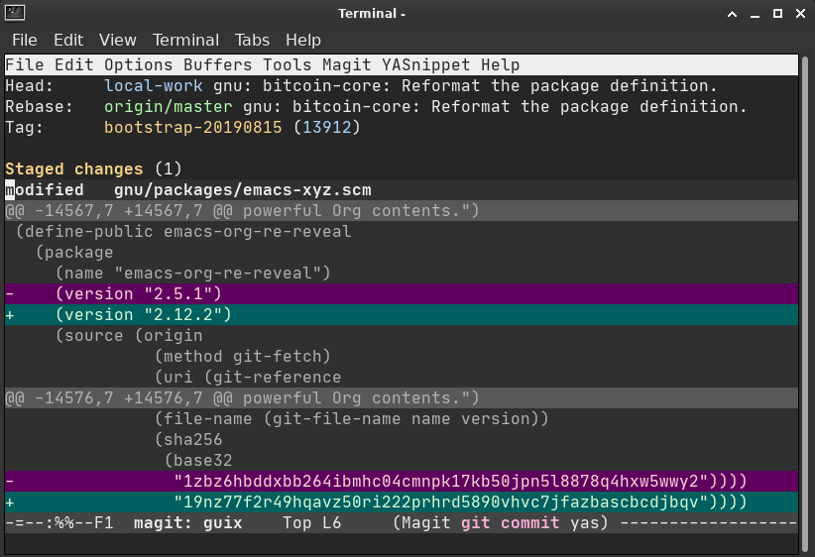The height and width of the screenshot is (557, 815).
Task: Click the tag commit count 13912
Action: click(327, 127)
